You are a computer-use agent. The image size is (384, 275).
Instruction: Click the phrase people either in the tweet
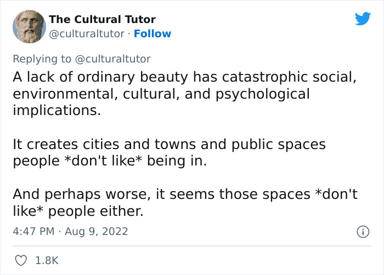tap(95, 211)
